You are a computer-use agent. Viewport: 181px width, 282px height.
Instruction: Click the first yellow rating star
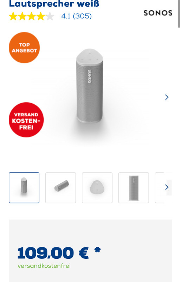[x=13, y=16]
